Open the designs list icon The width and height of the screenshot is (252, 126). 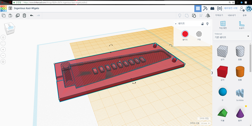pos(10,9)
